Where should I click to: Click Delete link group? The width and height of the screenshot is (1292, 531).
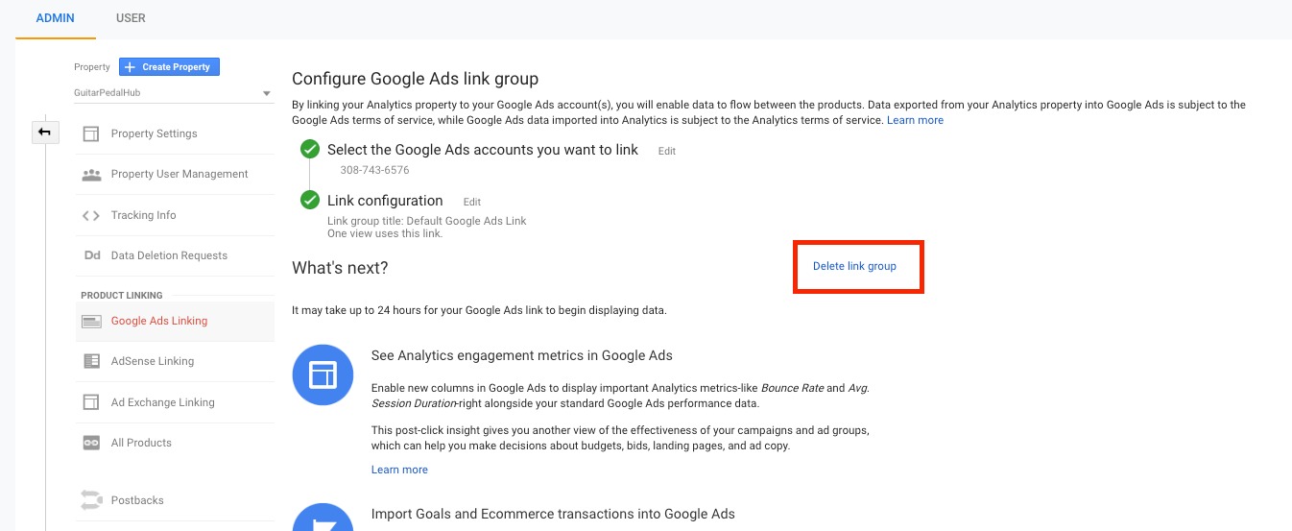[x=854, y=266]
